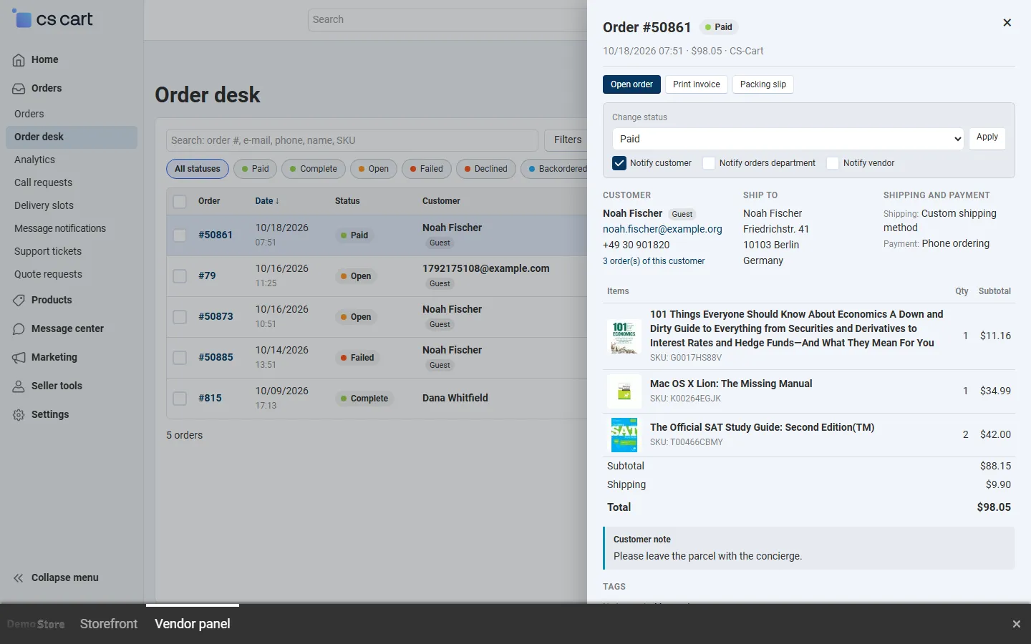This screenshot has height=644, width=1031.
Task: Switch to Storefront tab
Action: coord(109,624)
